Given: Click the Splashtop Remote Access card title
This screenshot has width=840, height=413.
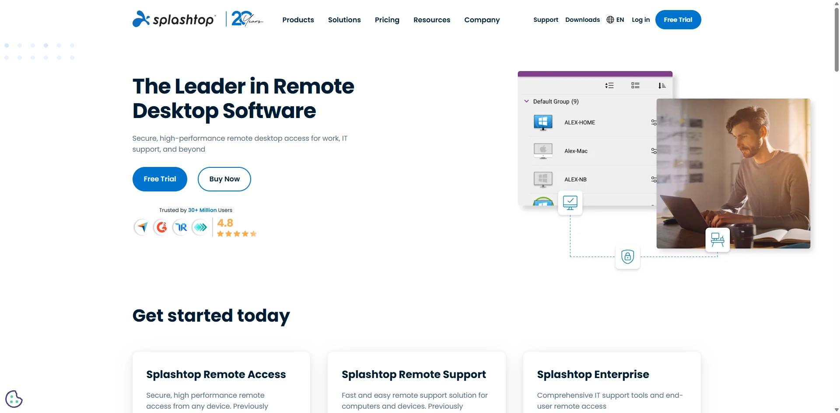Looking at the screenshot, I should click(216, 375).
